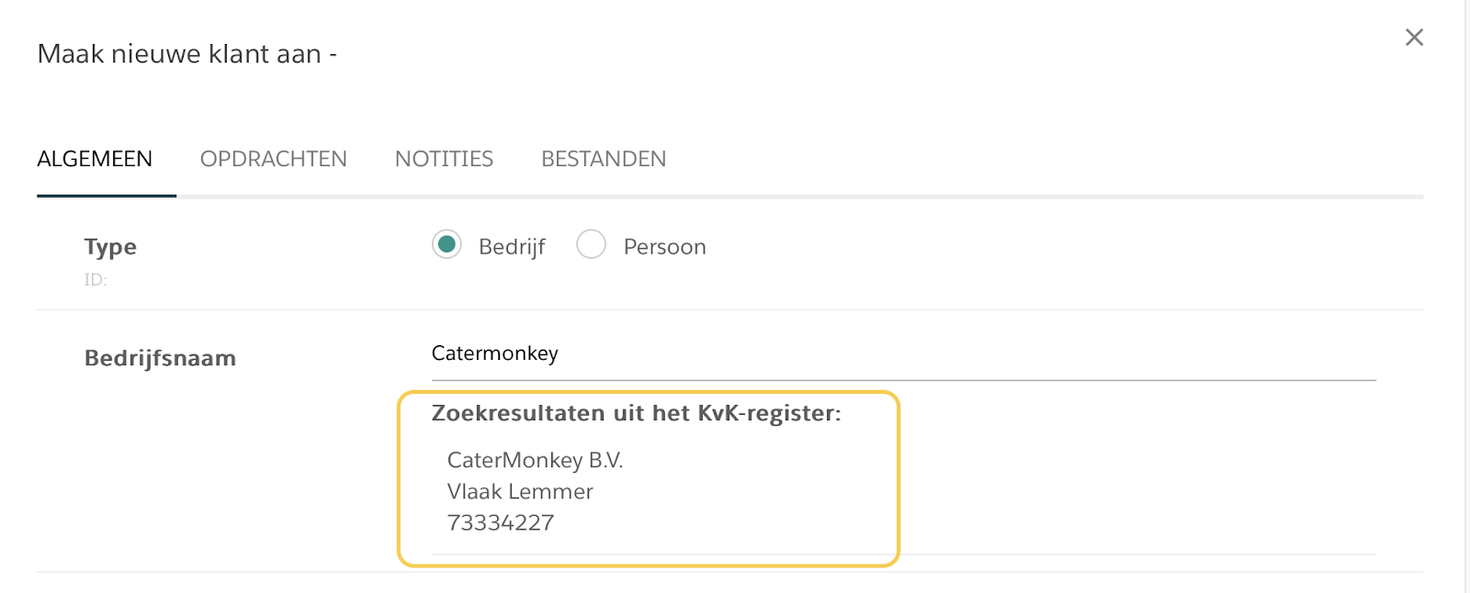Image resolution: width=1470 pixels, height=593 pixels.
Task: Click the Type field label
Action: (110, 247)
